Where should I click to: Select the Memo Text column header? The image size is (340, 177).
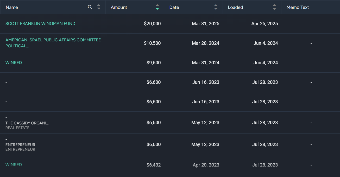298,7
